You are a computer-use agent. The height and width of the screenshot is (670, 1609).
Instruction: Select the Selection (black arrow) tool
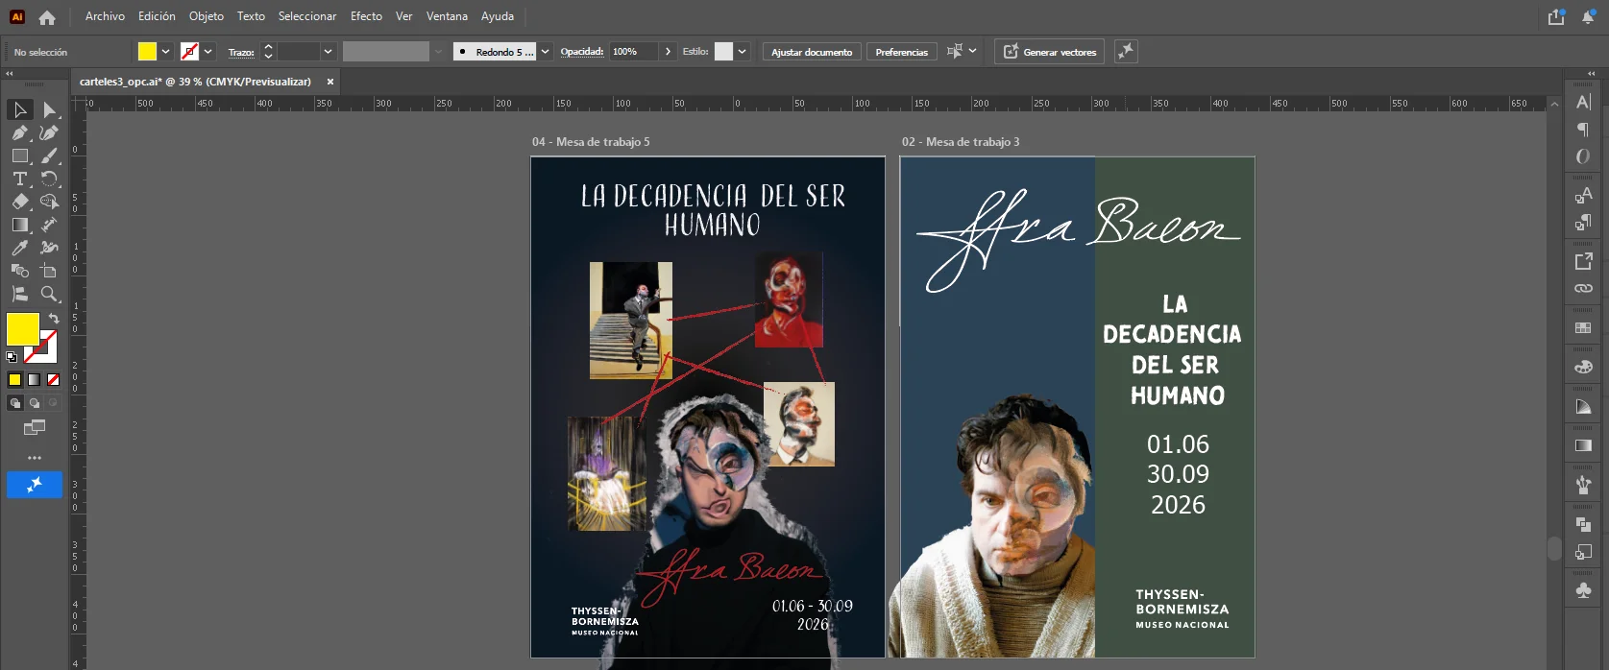pos(20,109)
